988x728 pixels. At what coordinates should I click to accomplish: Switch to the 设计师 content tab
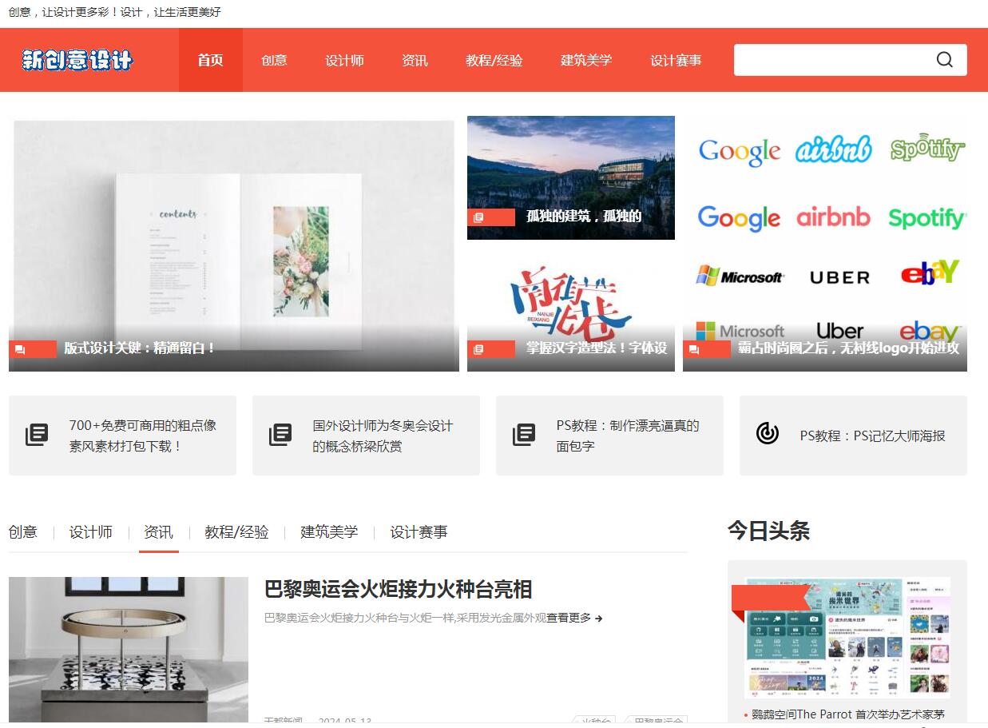click(91, 532)
